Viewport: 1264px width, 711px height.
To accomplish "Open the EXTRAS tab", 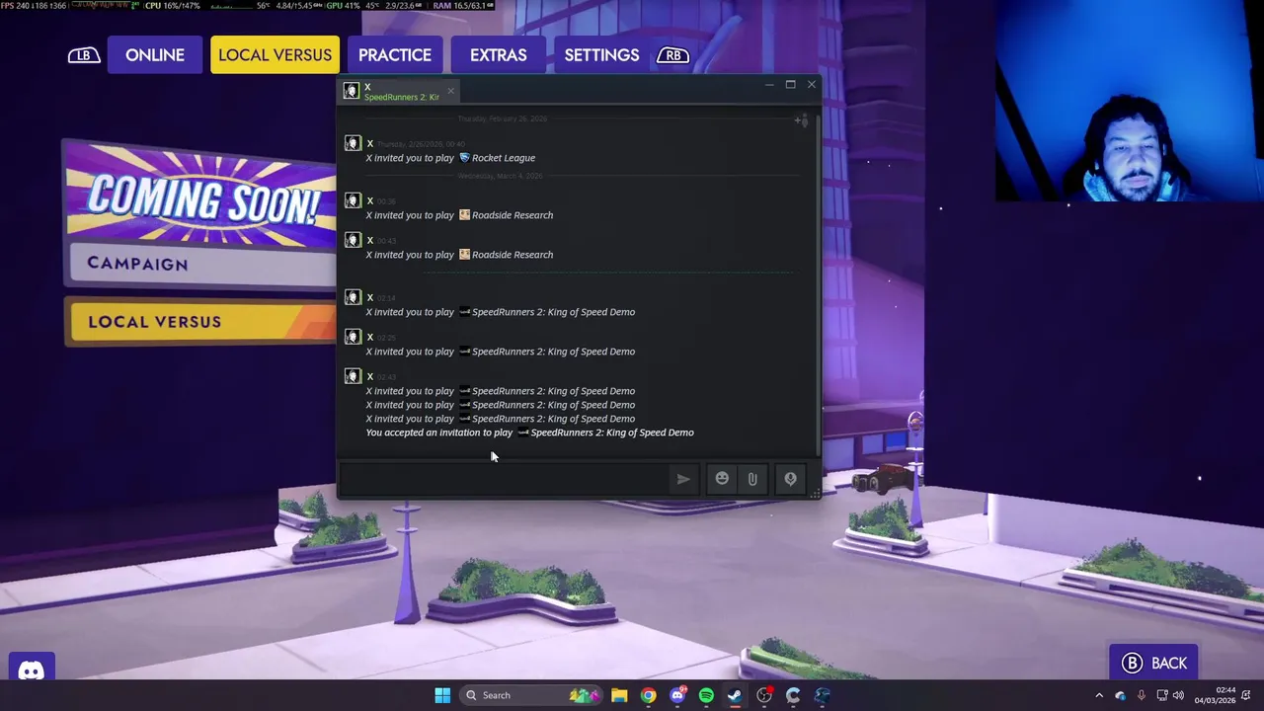I will tap(498, 55).
